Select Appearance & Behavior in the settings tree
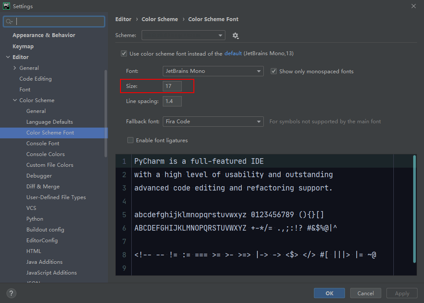424x303 pixels. (44, 35)
